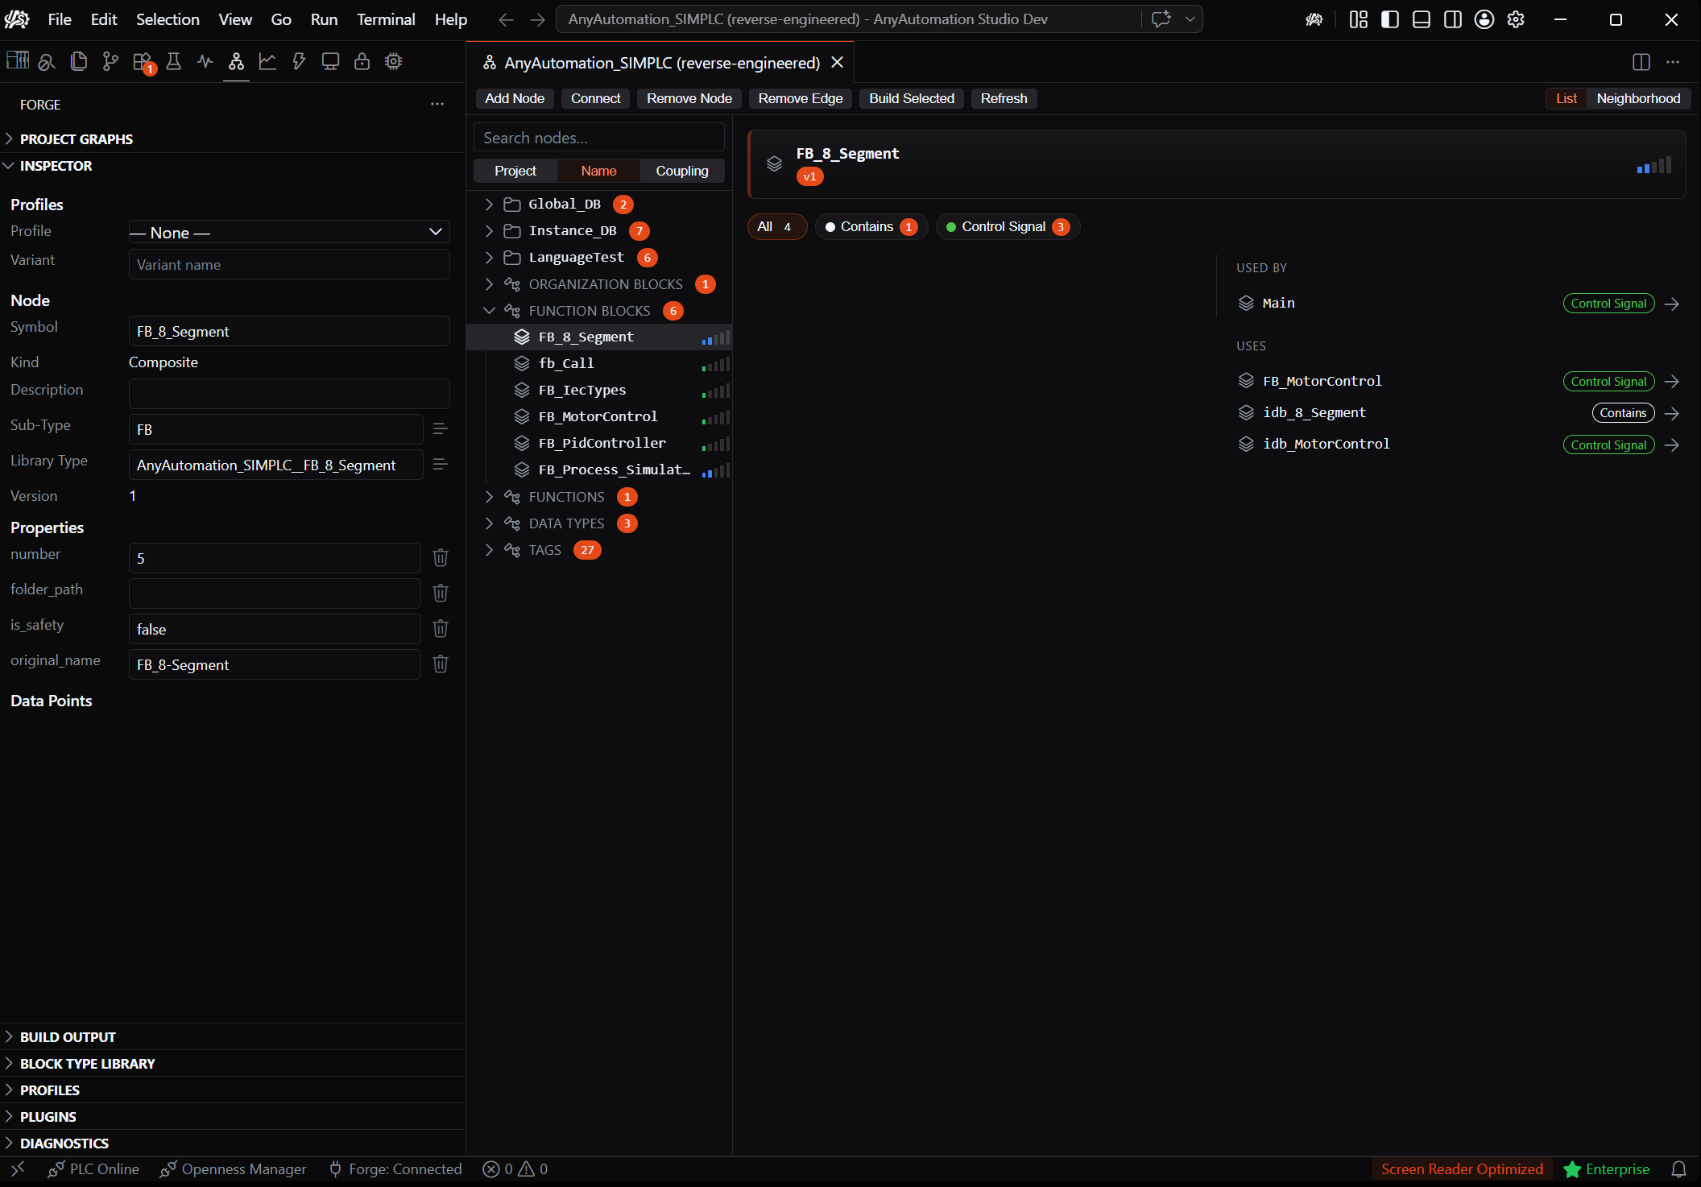Image resolution: width=1701 pixels, height=1187 pixels.
Task: Collapse the FUNCTION BLOCKS group
Action: [489, 311]
